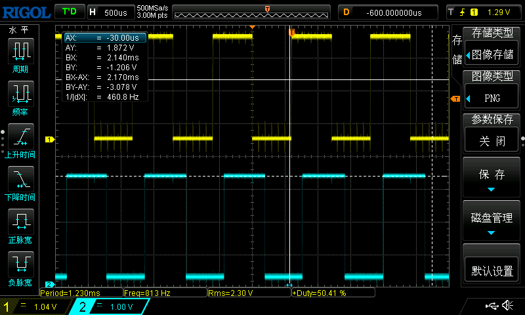Click the trigger edge slope icon

coord(463,12)
